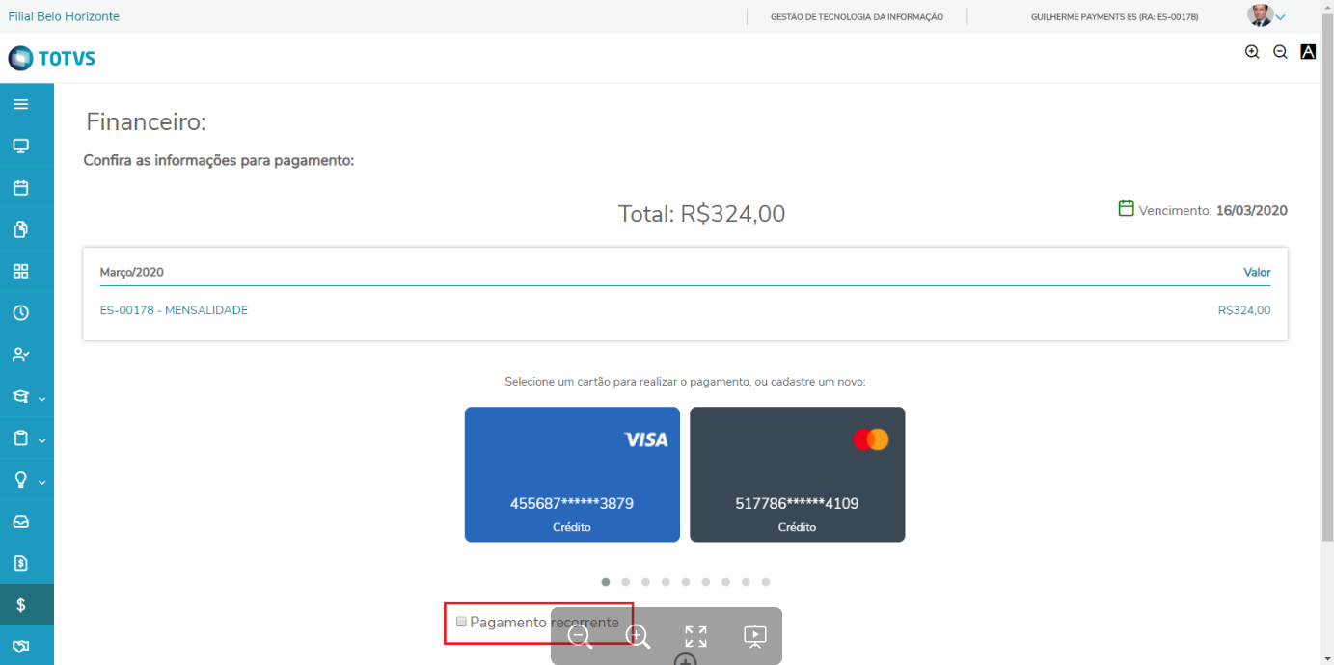Expand chevron beside graduation cap icon
The height and width of the screenshot is (665, 1334).
tap(41, 398)
